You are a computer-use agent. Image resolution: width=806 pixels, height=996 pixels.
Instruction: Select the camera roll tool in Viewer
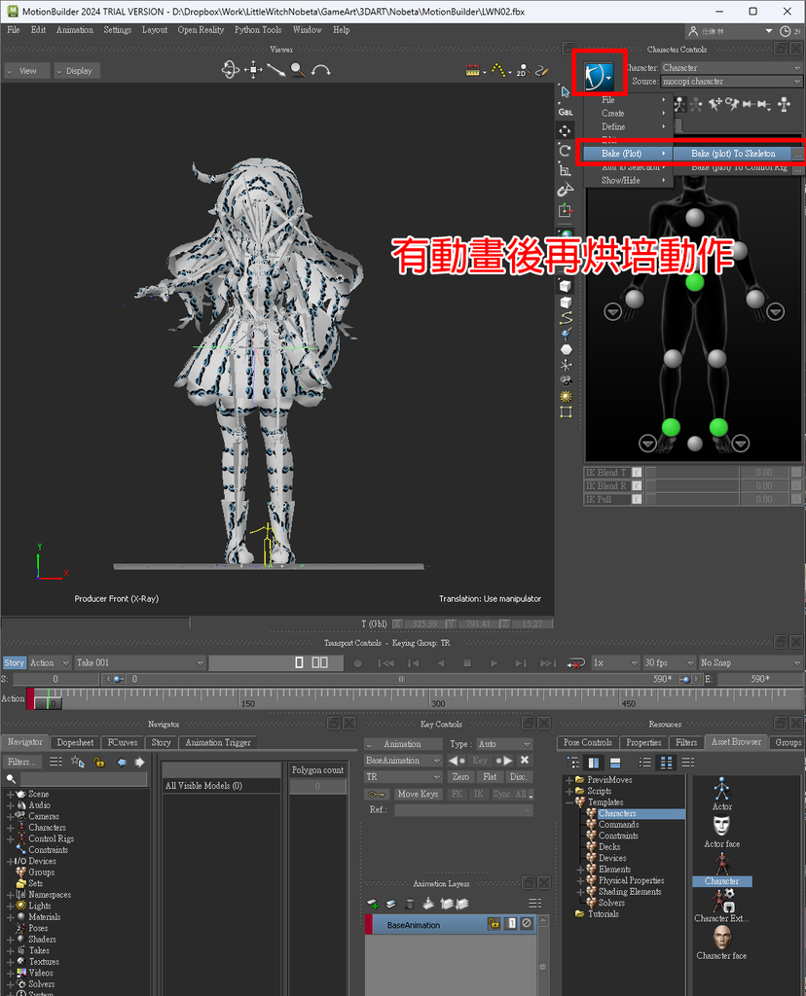pos(320,70)
